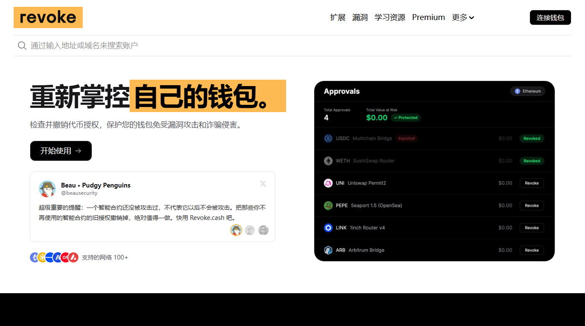Image resolution: width=585 pixels, height=326 pixels.
Task: Click the Ethereum network icon by supported networks
Action: coord(35,257)
